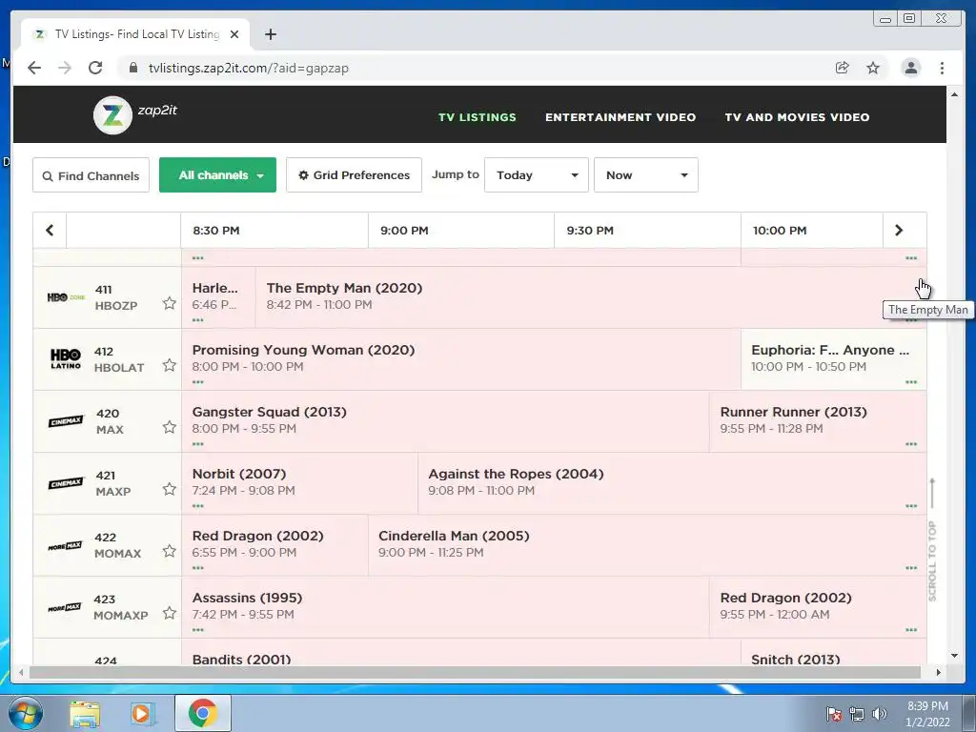The width and height of the screenshot is (976, 732).
Task: Expand more options under Harle... program
Action: [198, 320]
